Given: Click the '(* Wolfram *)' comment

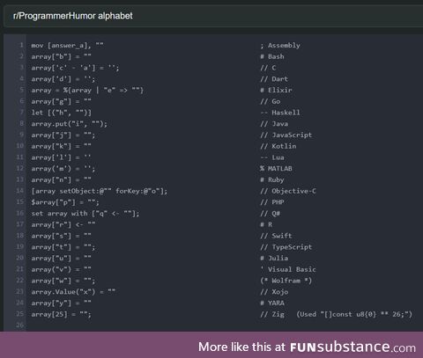Looking at the screenshot, I should (x=286, y=281).
